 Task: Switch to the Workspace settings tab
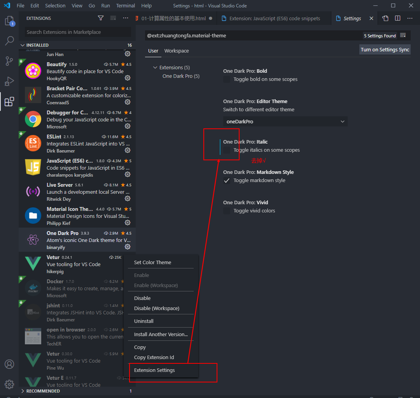(x=177, y=51)
